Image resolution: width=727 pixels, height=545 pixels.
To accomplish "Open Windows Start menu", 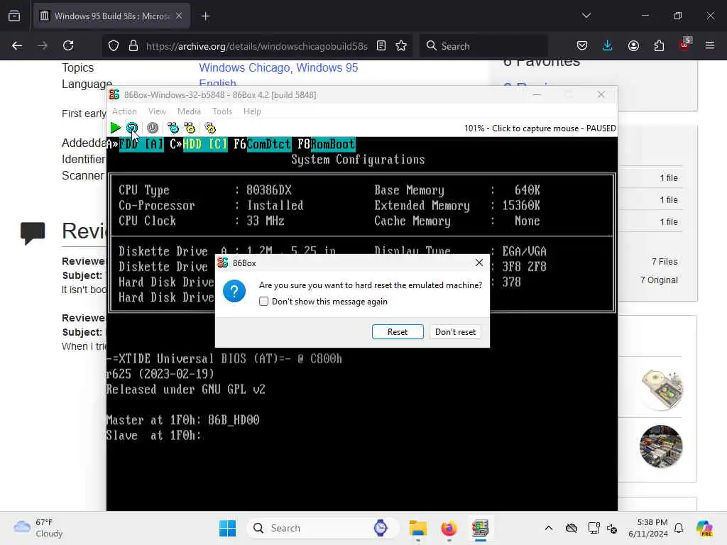I will click(x=227, y=528).
